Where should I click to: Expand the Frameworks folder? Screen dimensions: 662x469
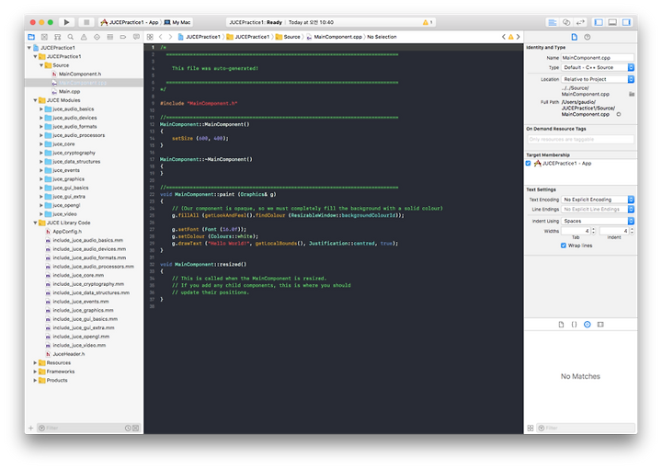click(35, 372)
